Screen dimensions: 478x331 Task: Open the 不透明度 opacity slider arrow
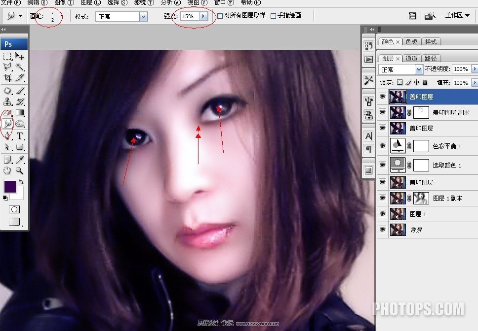point(475,69)
